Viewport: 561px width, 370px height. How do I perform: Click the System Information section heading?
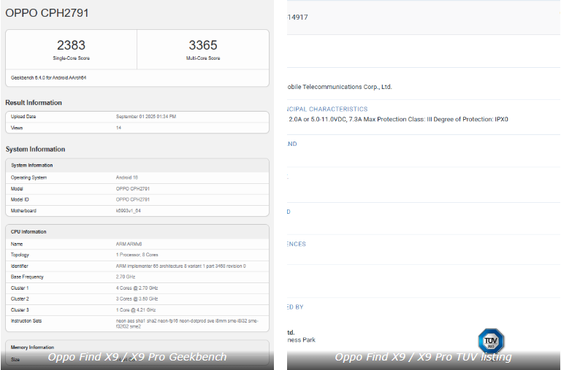35,150
